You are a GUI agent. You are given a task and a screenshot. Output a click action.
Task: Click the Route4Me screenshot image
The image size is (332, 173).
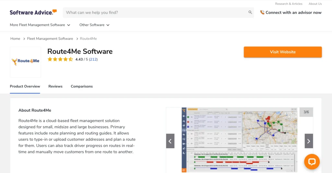(240, 140)
